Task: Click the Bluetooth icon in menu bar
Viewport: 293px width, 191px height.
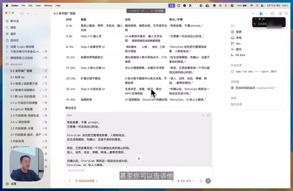Action: click(x=226, y=6)
